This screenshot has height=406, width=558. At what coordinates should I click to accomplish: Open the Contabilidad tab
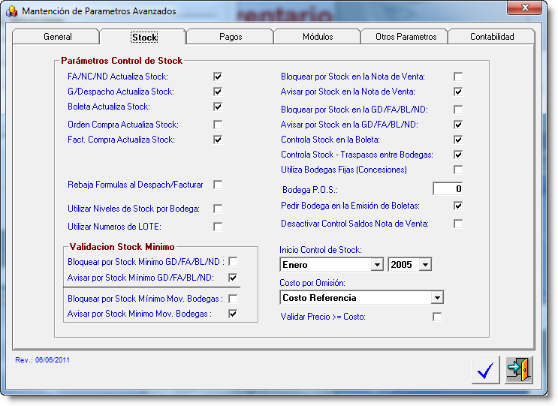(492, 37)
